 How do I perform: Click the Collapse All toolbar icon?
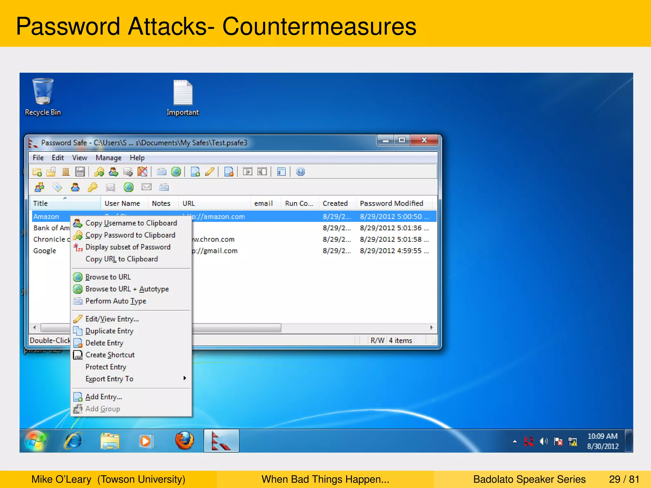(x=262, y=172)
